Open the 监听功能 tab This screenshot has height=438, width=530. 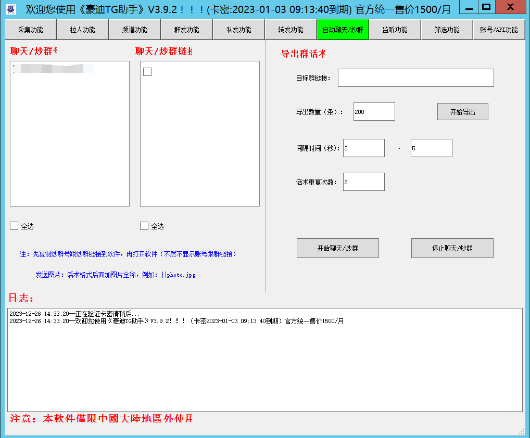point(395,30)
